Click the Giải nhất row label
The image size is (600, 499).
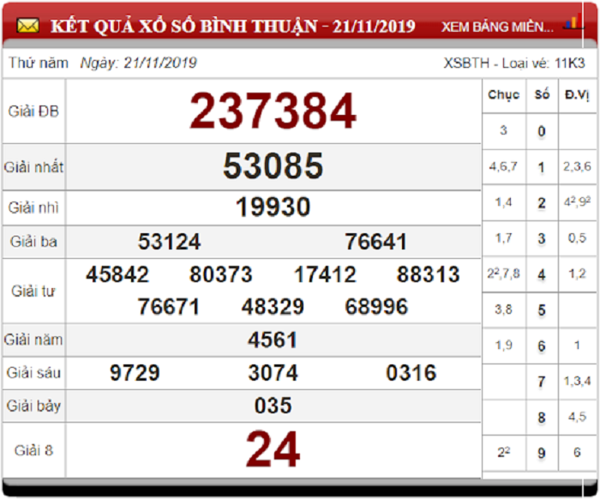click(33, 167)
